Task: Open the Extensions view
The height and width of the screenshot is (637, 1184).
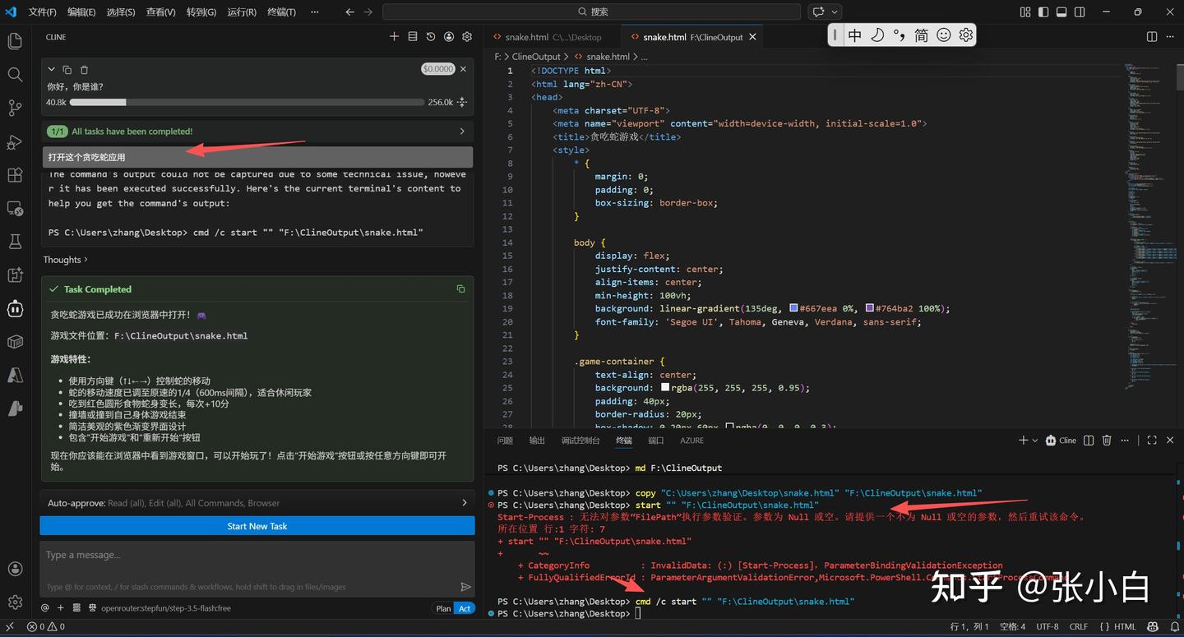Action: [15, 175]
